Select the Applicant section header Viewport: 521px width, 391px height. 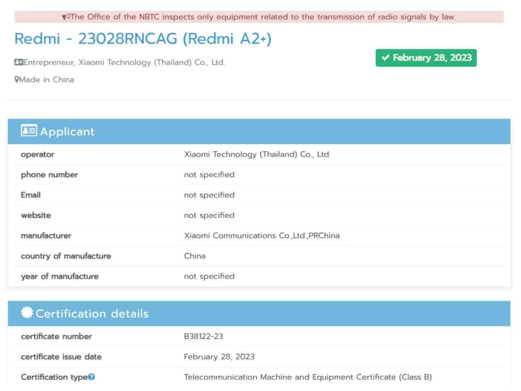[x=67, y=131]
